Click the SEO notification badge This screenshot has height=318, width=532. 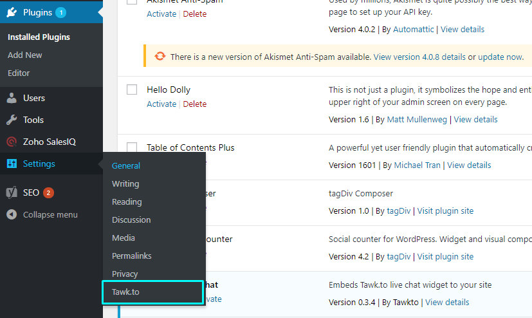tap(48, 192)
